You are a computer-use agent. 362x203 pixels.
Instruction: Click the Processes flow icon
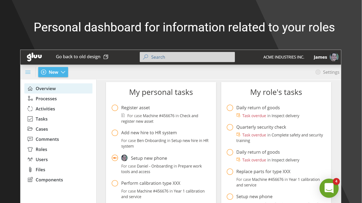[30, 99]
